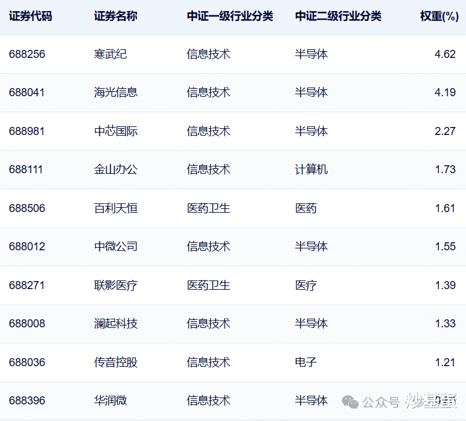Click 半导体 in the 寒武纪 row
The height and width of the screenshot is (421, 466).
(311, 54)
